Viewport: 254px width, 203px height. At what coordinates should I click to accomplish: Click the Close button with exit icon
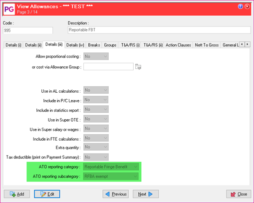[x=239, y=194]
